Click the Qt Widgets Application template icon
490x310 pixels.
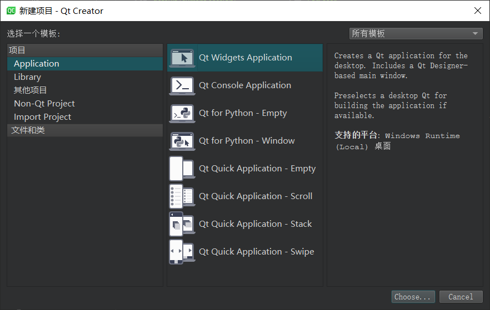(x=182, y=58)
